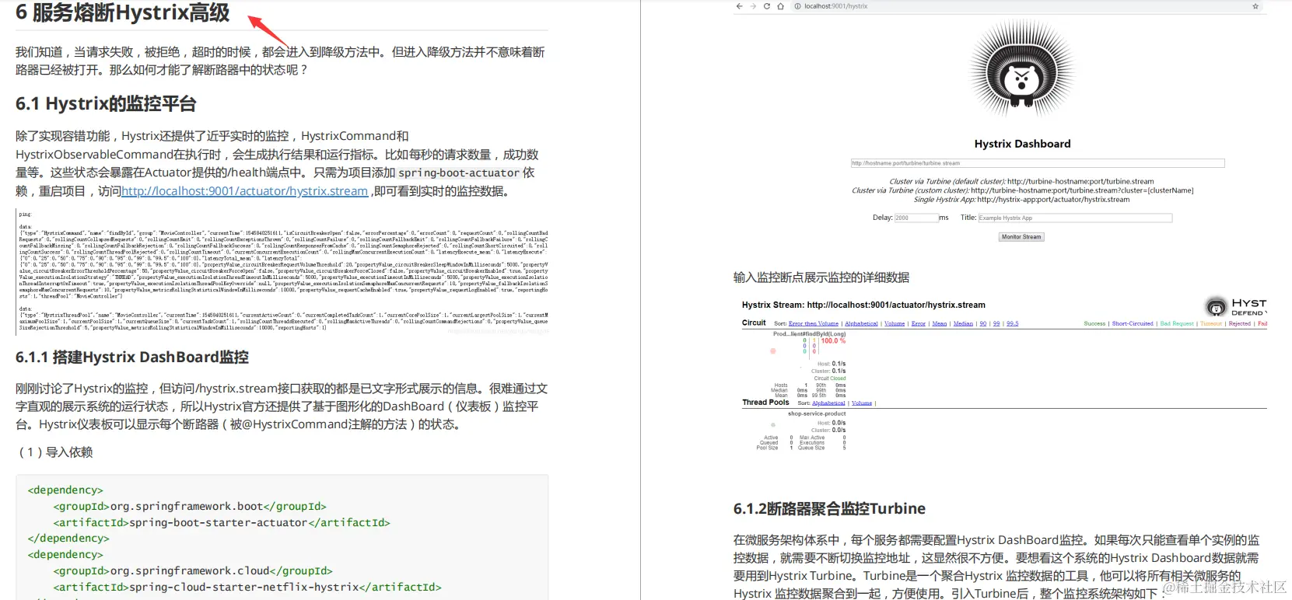
Task: Sort circuits by Error
Action: coord(919,323)
